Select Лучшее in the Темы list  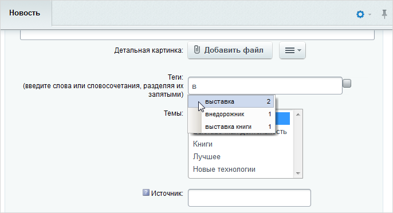pos(206,157)
